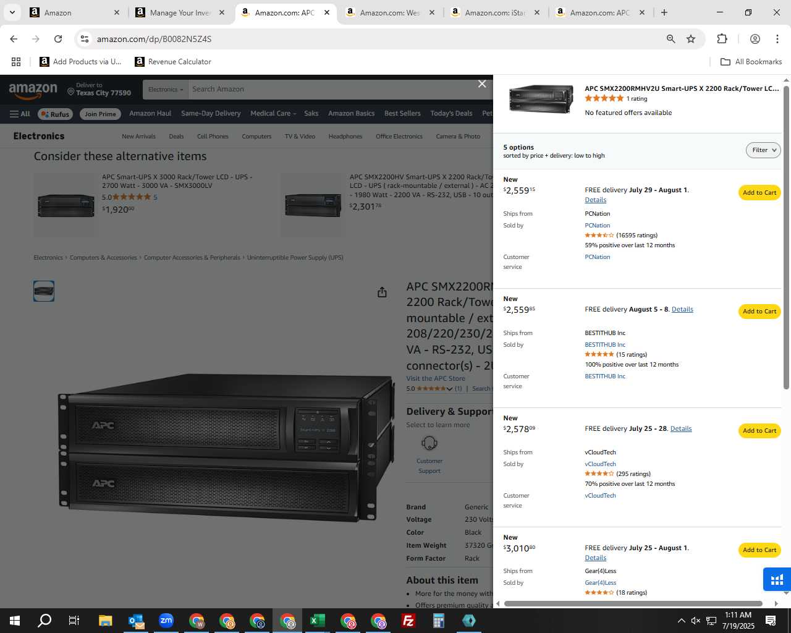Open site information icon in address bar
This screenshot has width=791, height=633.
[85, 39]
